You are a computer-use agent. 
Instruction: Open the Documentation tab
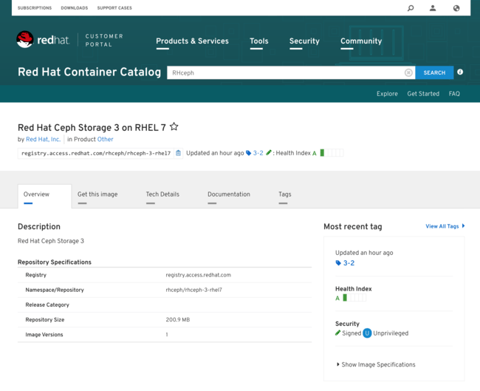tap(229, 194)
